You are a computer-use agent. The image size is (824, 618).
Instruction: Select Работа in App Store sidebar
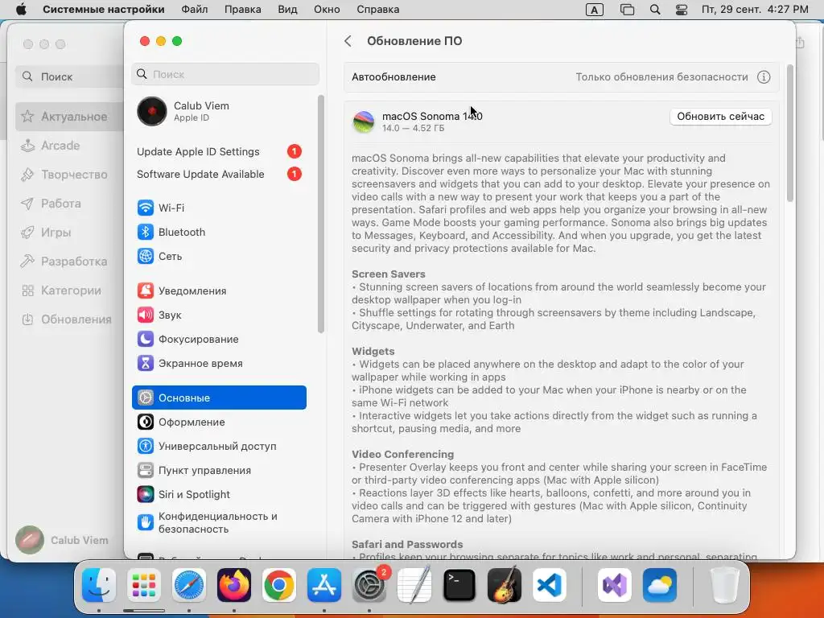point(69,204)
